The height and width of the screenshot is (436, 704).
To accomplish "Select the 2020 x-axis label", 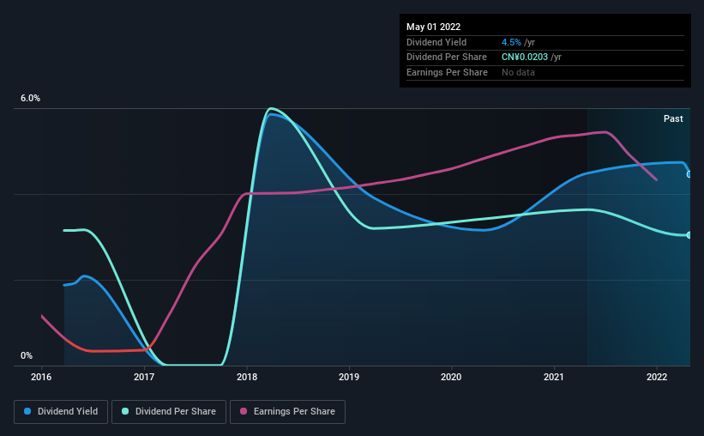I will (x=451, y=377).
